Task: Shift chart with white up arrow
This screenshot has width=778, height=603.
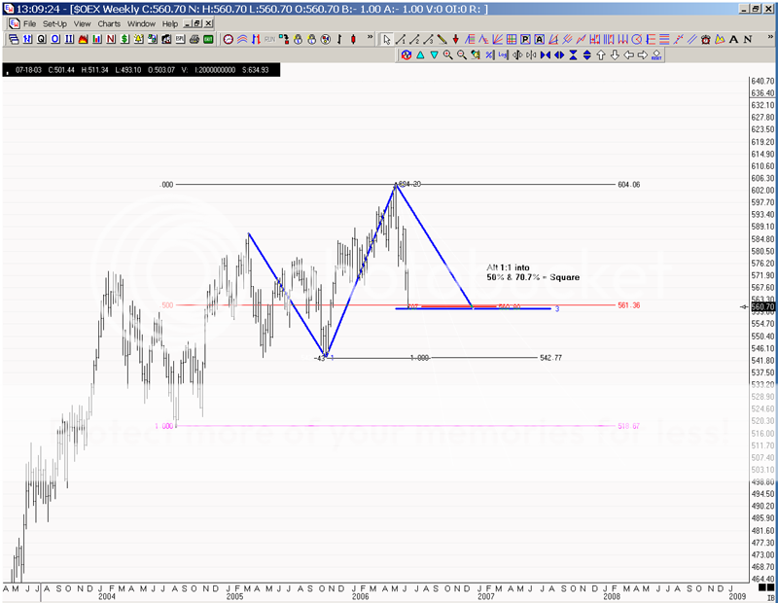Action: pos(601,55)
